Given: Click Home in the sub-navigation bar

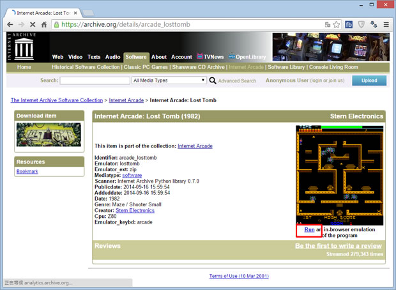Looking at the screenshot, I should pyautogui.click(x=24, y=67).
